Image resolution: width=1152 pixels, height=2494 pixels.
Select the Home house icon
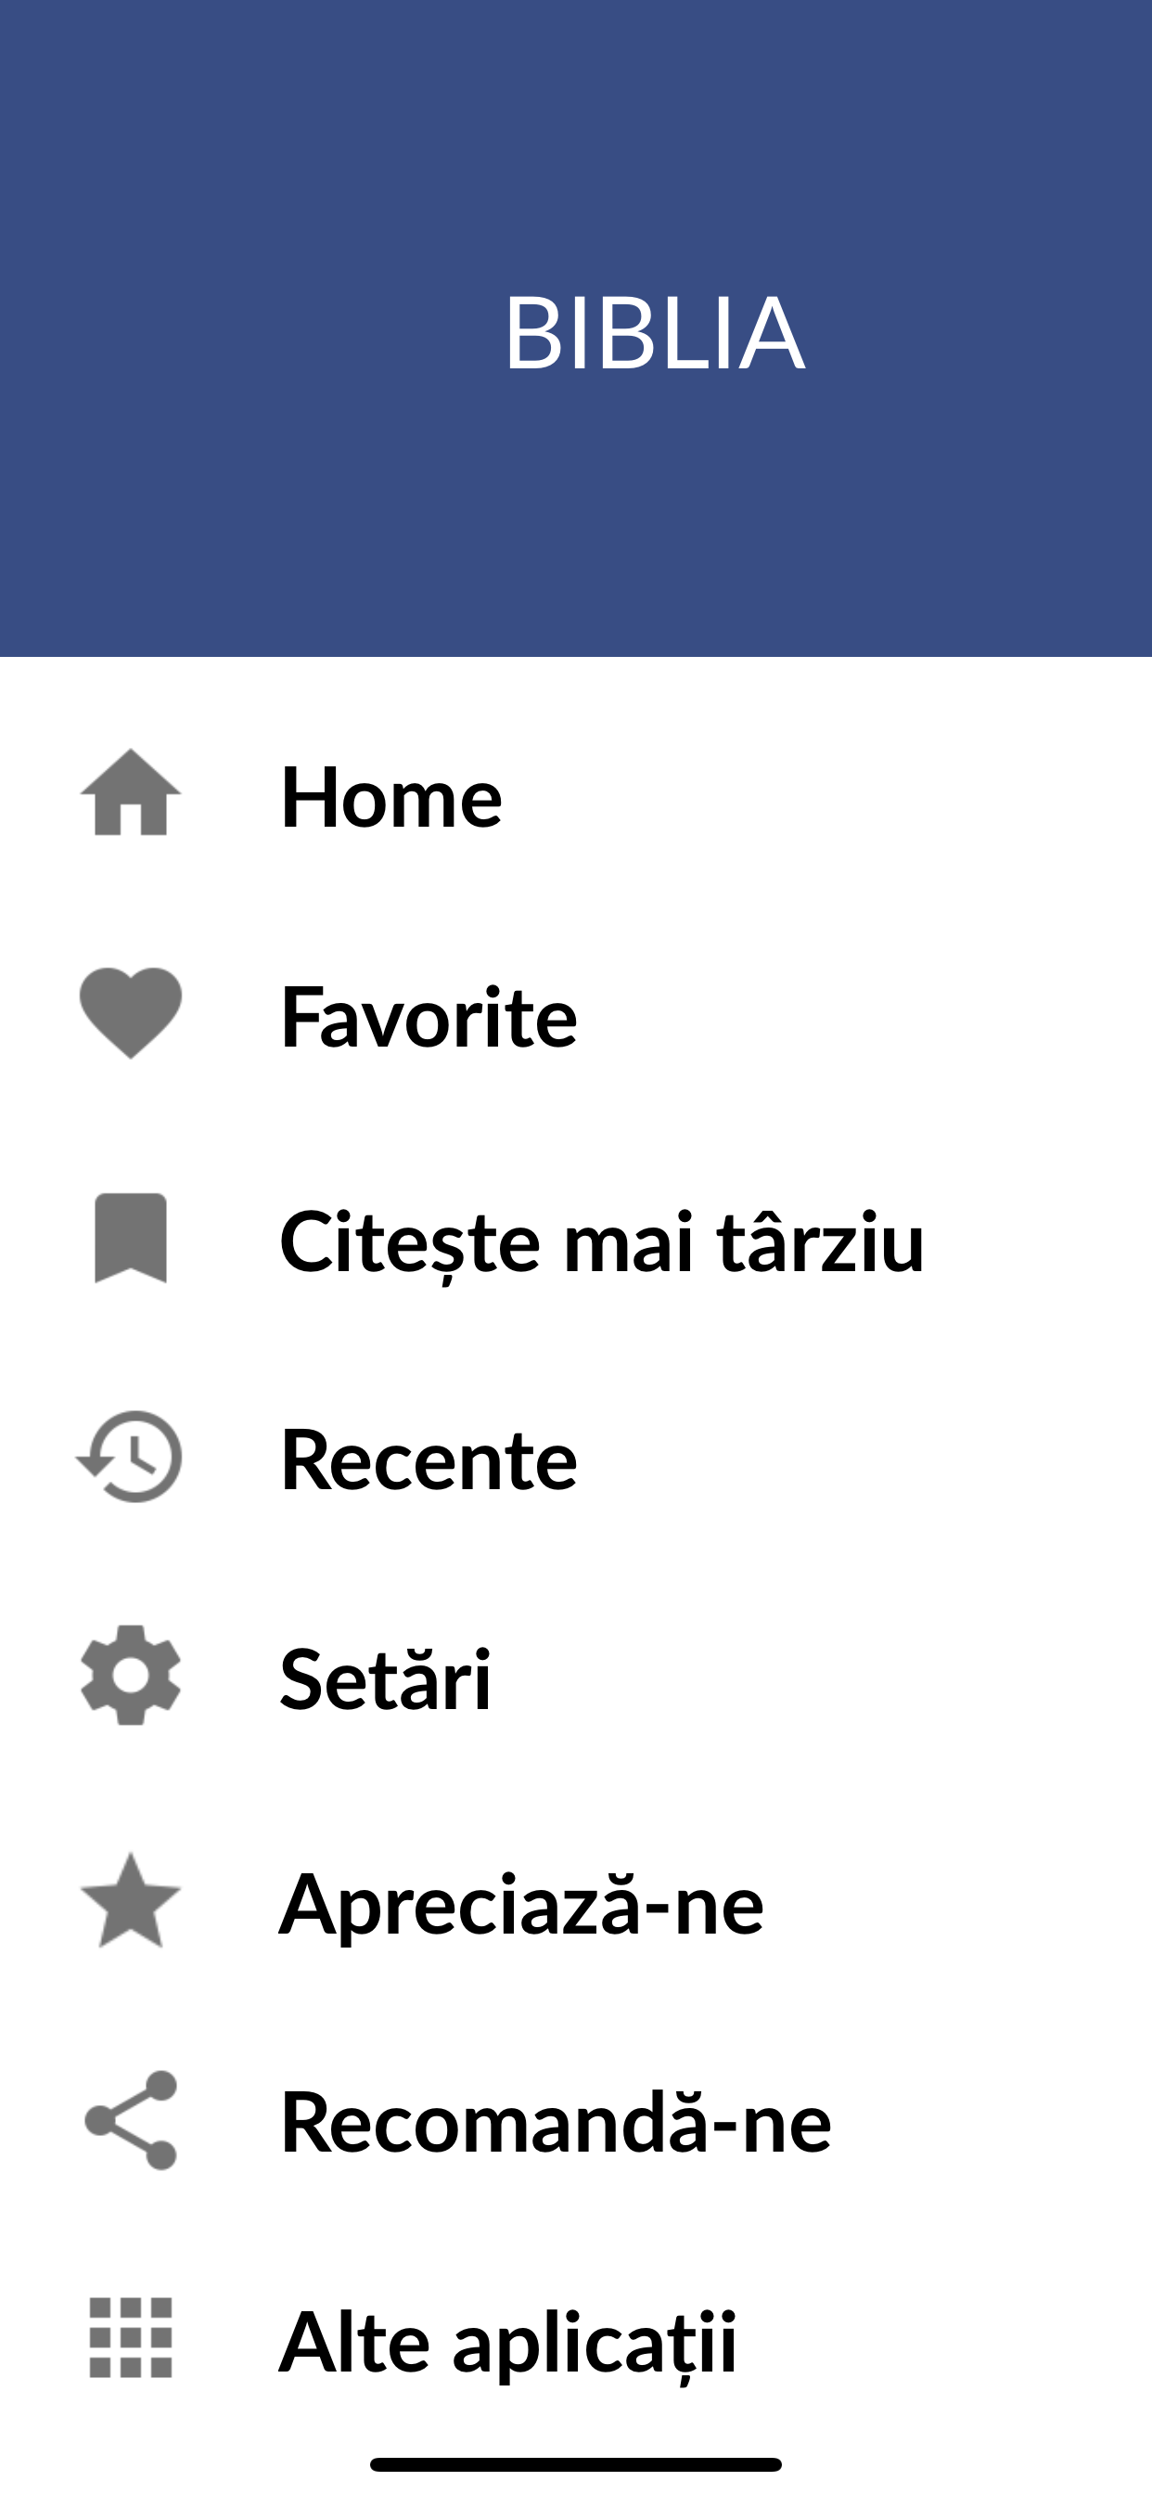coord(131,798)
